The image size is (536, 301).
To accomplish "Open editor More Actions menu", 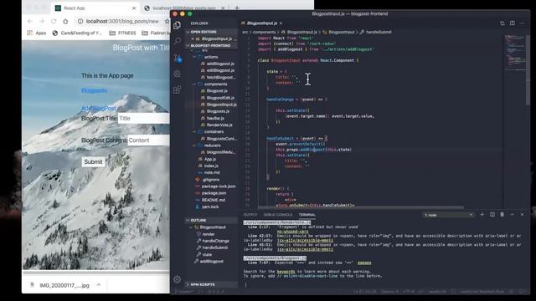I will [x=522, y=23].
